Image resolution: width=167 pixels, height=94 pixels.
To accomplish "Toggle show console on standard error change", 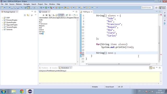I will pyautogui.click(x=63, y=15).
